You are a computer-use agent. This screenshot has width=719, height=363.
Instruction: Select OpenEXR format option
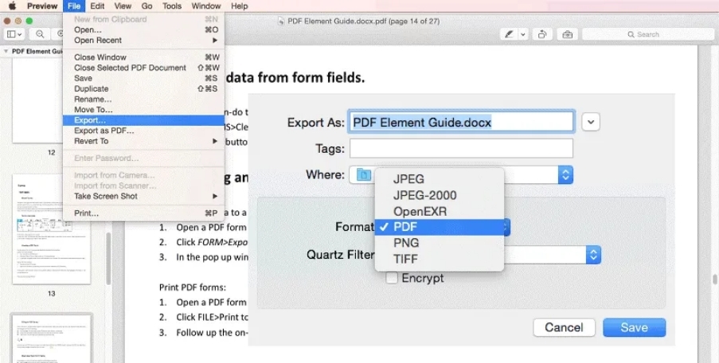(x=440, y=211)
